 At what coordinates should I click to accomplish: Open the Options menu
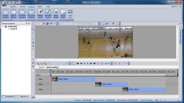tap(175, 7)
